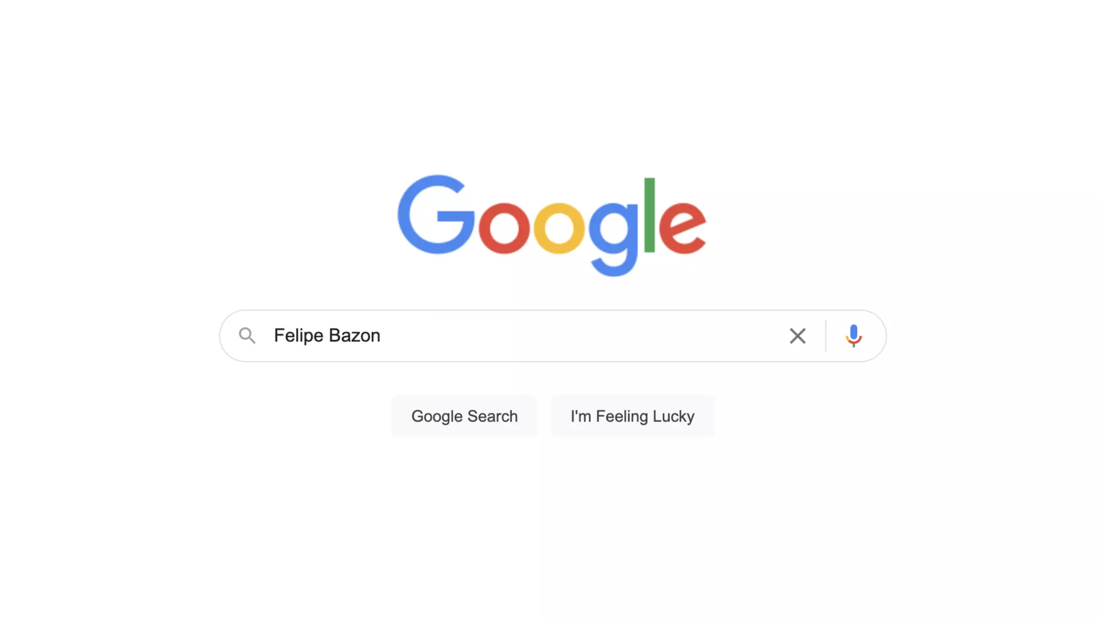Select the lowercase blue "g" in the logo
1098x618 pixels.
point(614,239)
